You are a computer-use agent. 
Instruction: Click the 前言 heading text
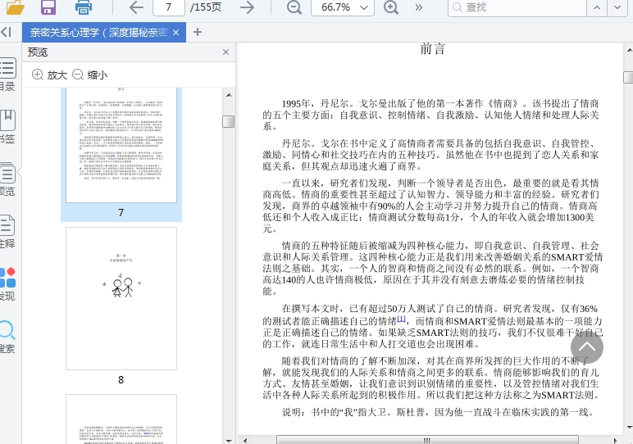point(432,49)
